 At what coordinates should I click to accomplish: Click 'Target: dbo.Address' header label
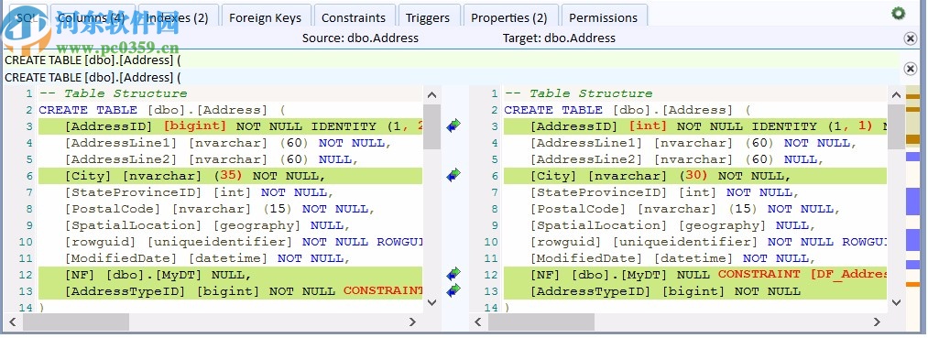(x=560, y=38)
